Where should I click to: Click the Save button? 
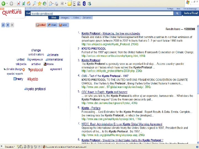click(64, 25)
